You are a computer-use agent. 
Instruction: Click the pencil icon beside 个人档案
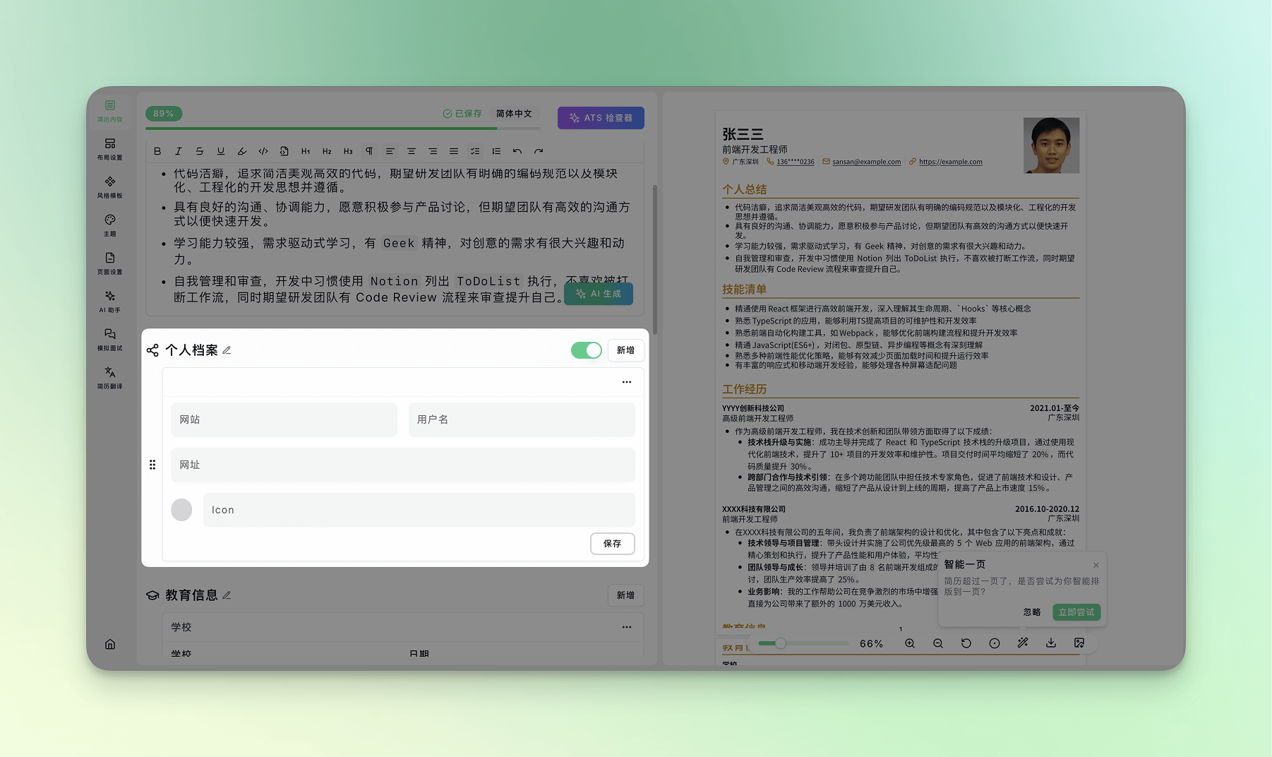pos(227,350)
